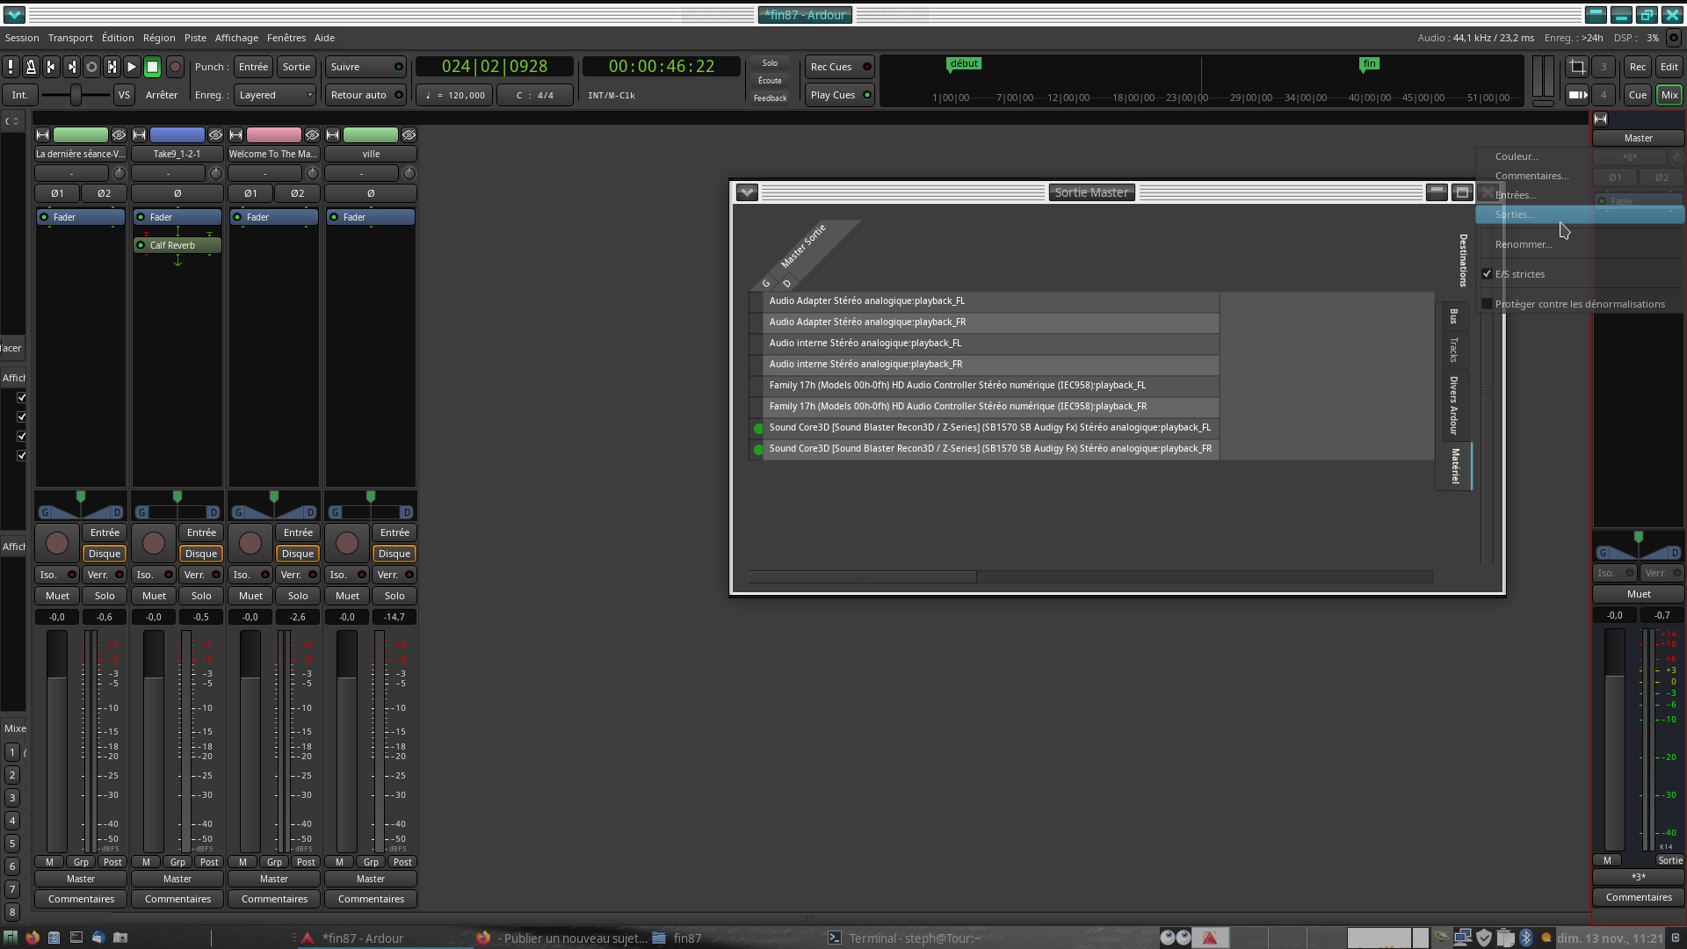
Task: Toggle the metronome click icon
Action: (31, 67)
